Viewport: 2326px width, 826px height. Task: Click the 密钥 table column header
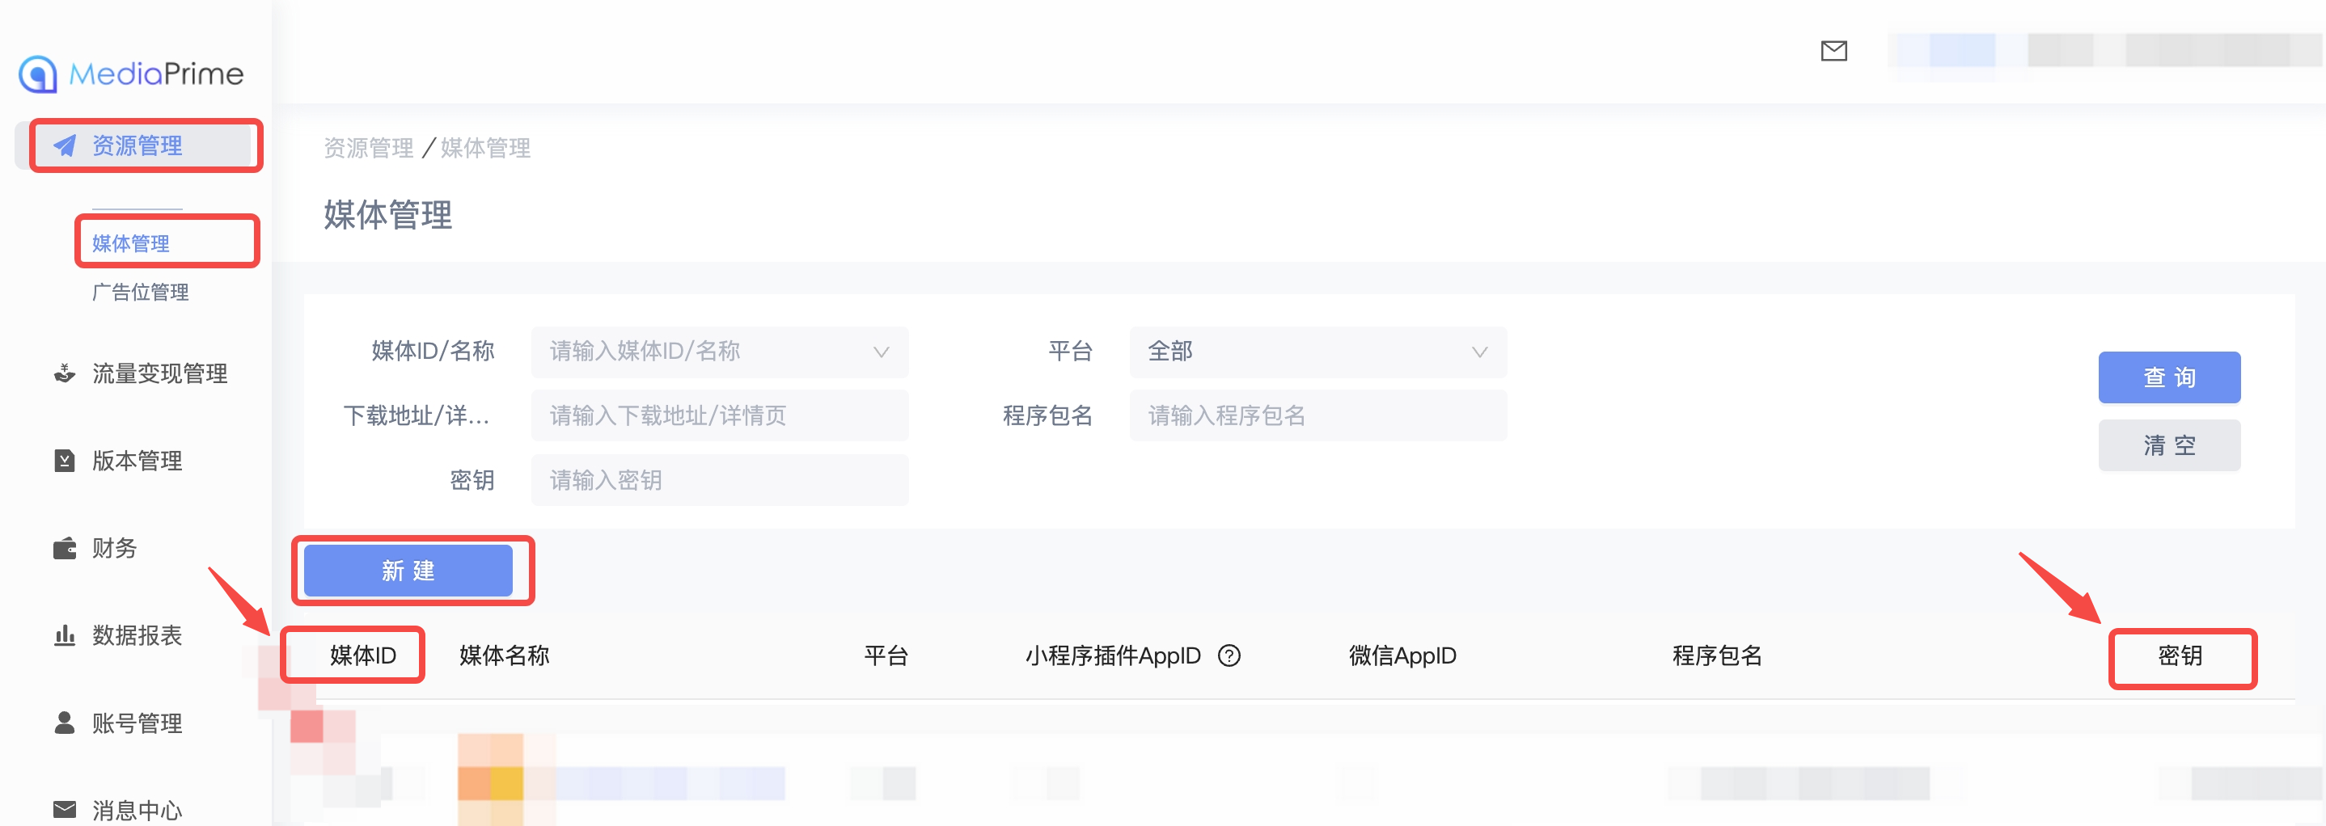coord(2180,655)
